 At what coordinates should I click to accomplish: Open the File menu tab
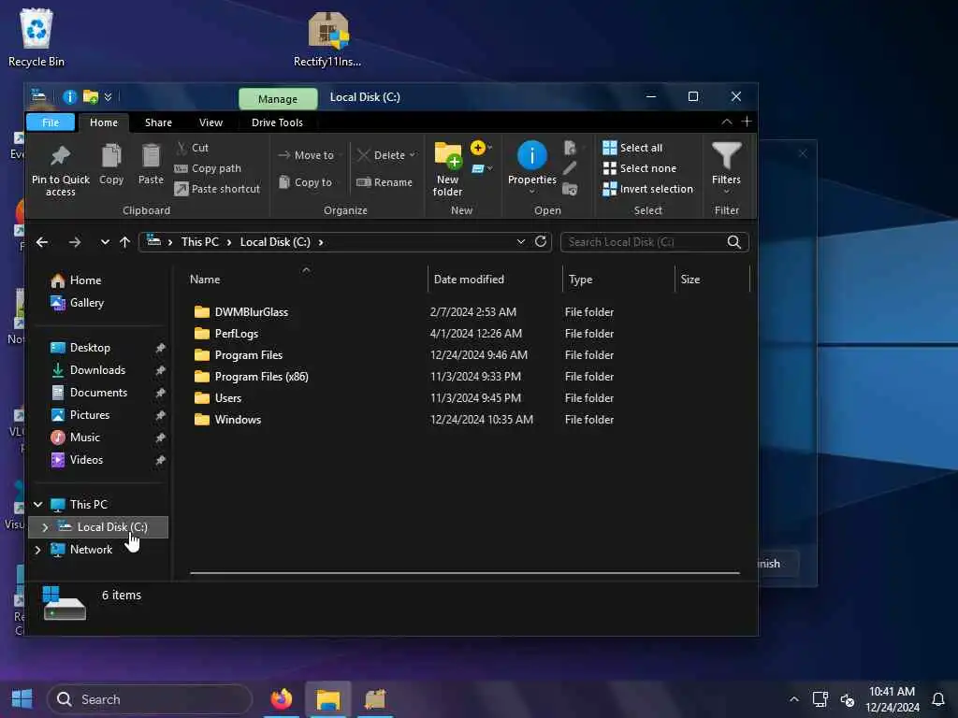click(x=51, y=122)
